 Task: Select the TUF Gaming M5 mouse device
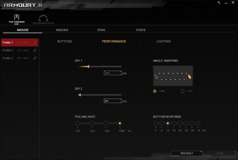pos(17,19)
